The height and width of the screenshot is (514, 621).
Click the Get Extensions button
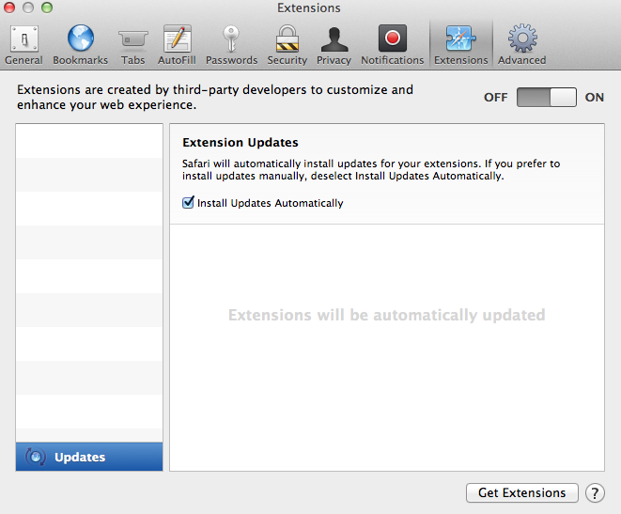pos(522,492)
